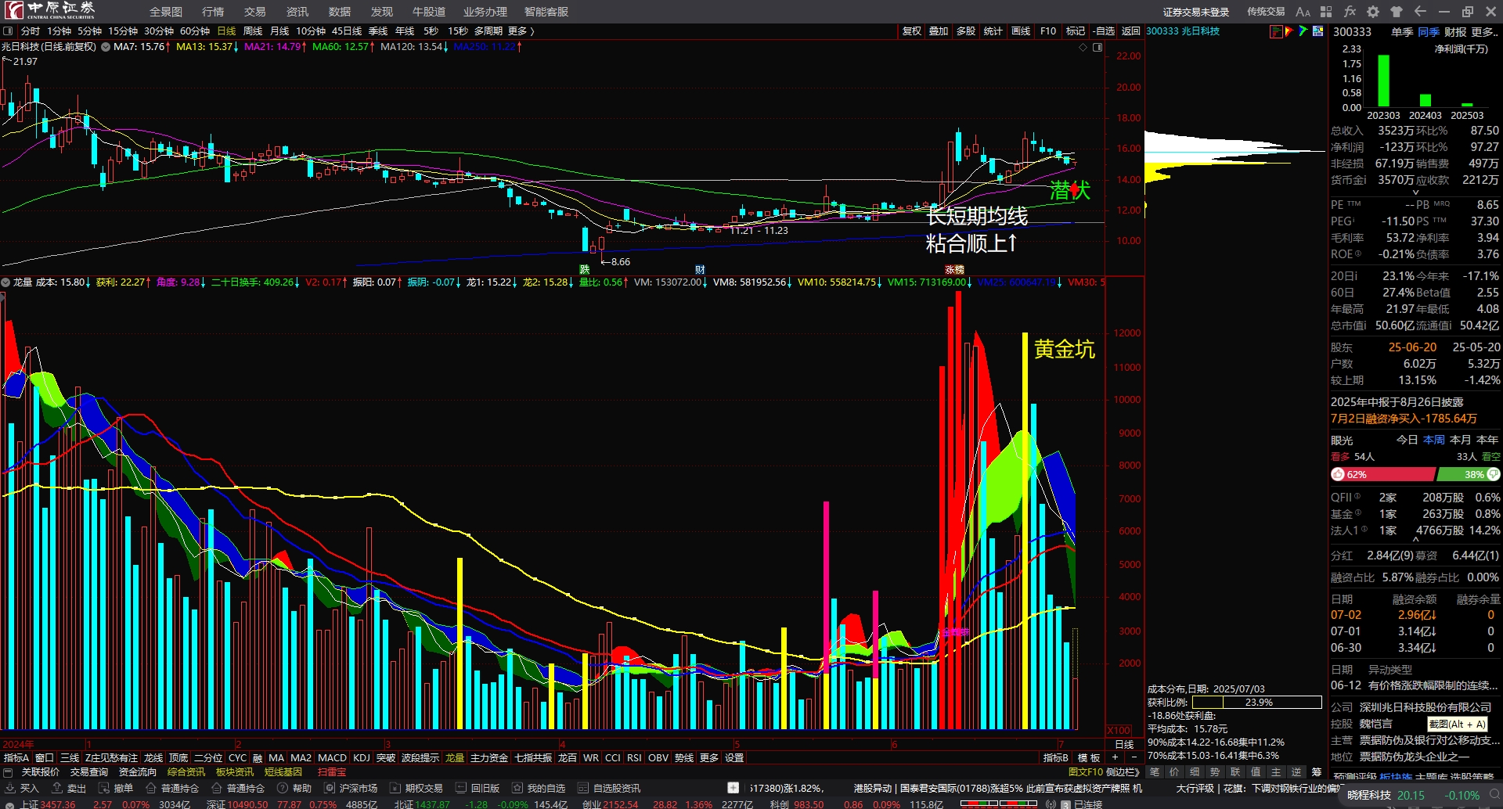Expand the arrow below 货币金 row
Image resolution: width=1503 pixels, height=809 pixels.
1415,192
